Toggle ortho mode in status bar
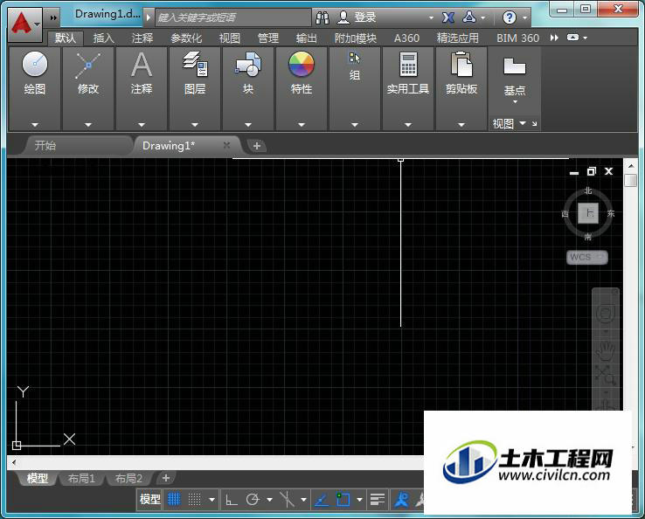Image resolution: width=645 pixels, height=519 pixels. point(232,500)
